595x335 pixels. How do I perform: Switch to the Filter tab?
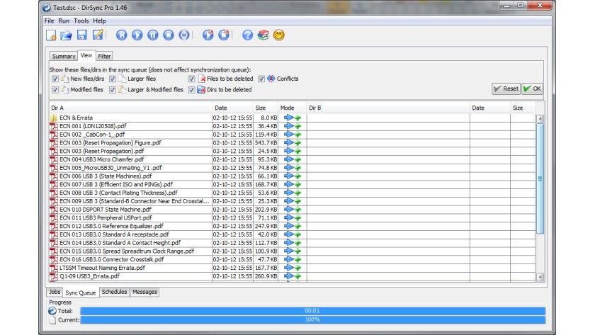tap(104, 56)
